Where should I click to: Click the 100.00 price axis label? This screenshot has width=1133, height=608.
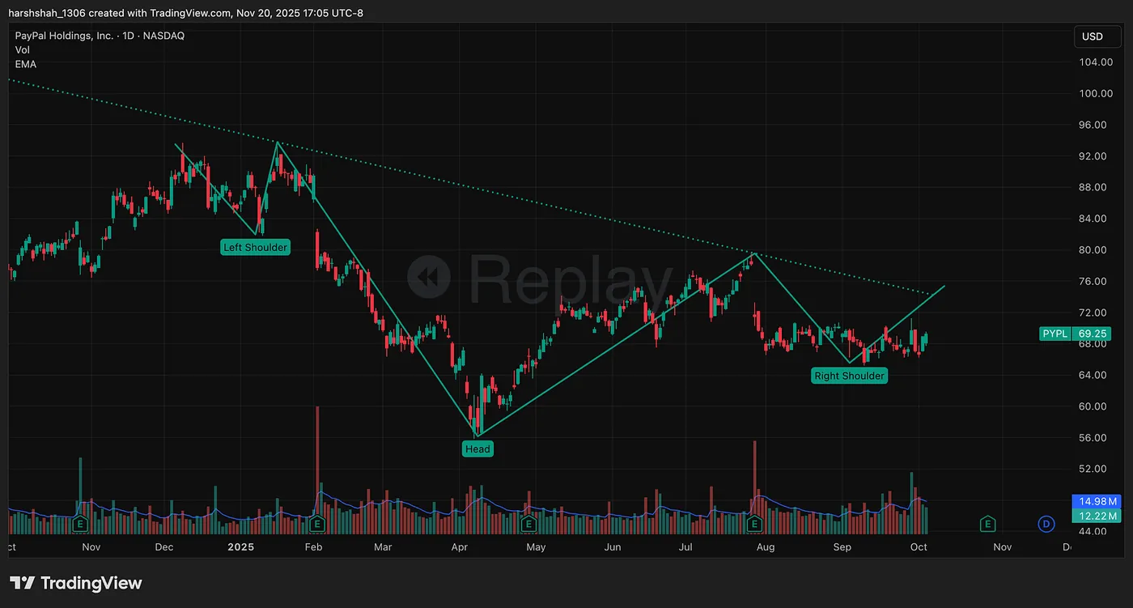coord(1096,93)
